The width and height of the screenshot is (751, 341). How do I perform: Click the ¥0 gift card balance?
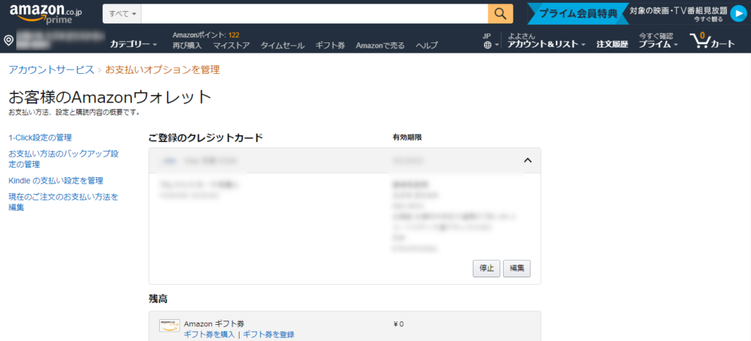398,324
